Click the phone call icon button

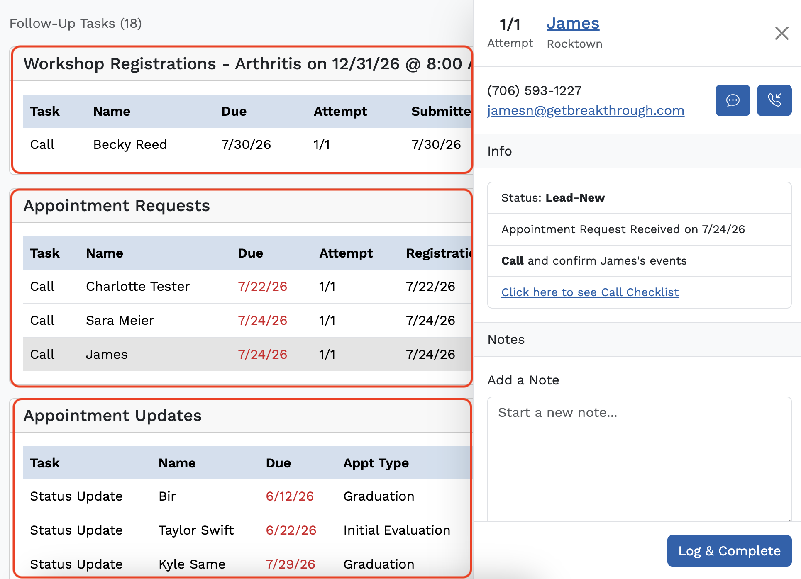coord(774,100)
